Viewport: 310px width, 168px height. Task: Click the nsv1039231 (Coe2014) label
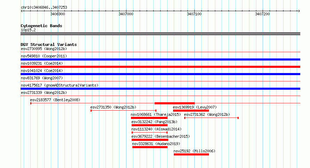click(42, 63)
